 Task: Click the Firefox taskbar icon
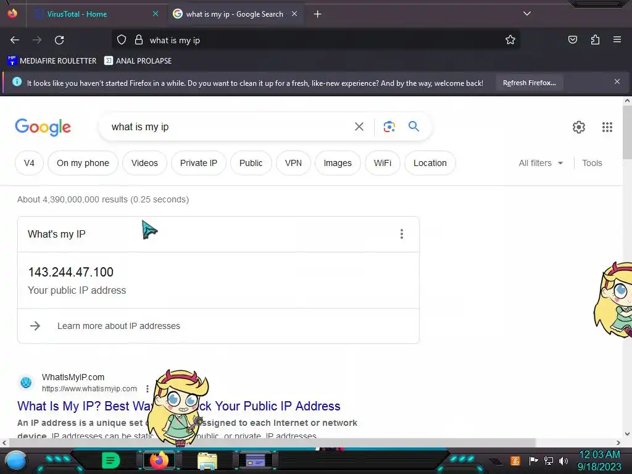point(159,460)
